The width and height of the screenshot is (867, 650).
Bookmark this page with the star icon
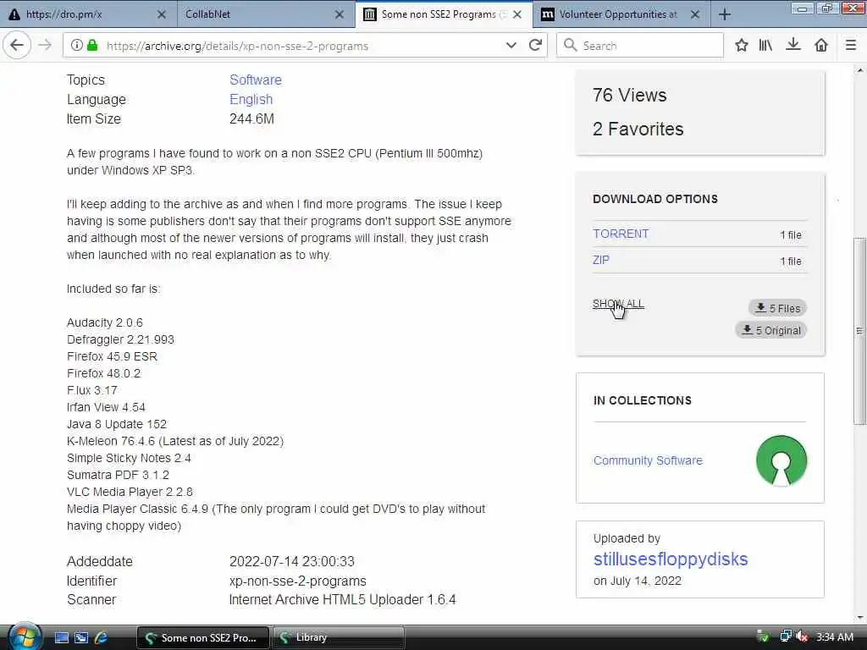pos(742,46)
